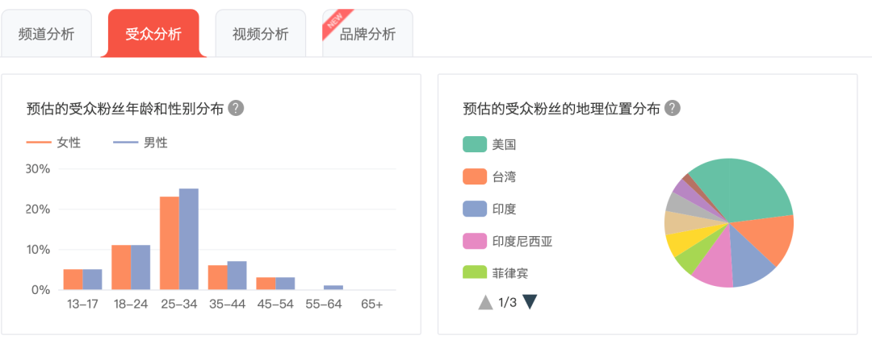Open help icon beside geographic distribution title
The height and width of the screenshot is (348, 872).
pos(673,108)
